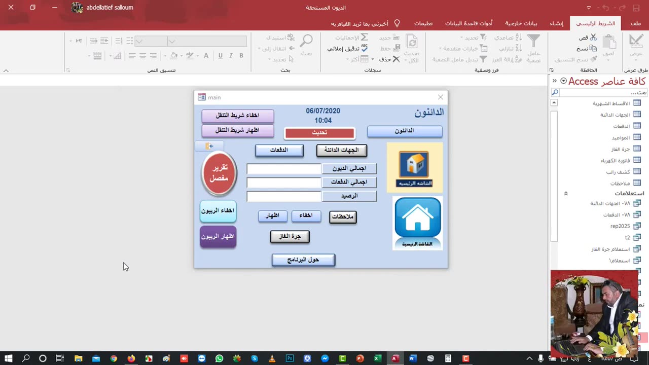Viewport: 649px width, 365px height.
Task: Click the small exit door icon on form
Action: pyautogui.click(x=209, y=146)
